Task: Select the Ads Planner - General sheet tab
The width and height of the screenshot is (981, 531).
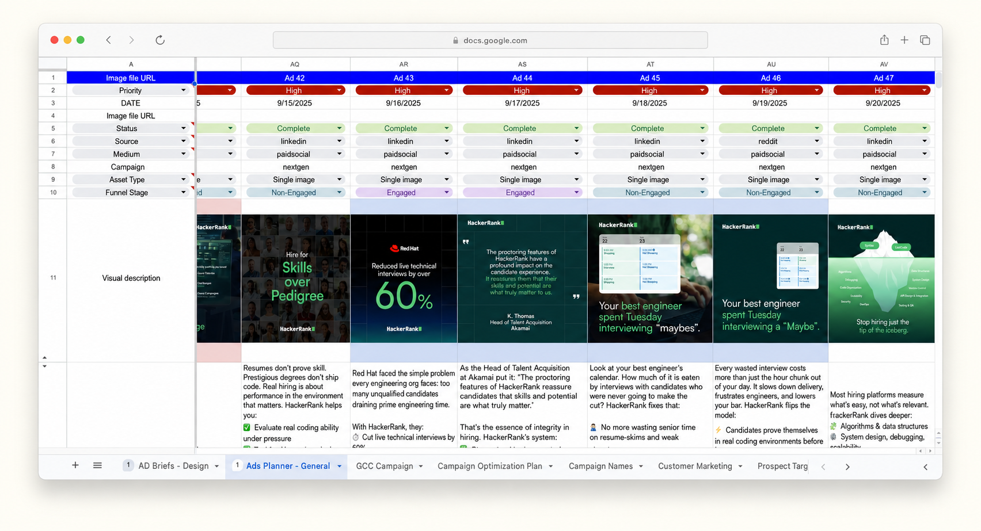Action: point(288,466)
